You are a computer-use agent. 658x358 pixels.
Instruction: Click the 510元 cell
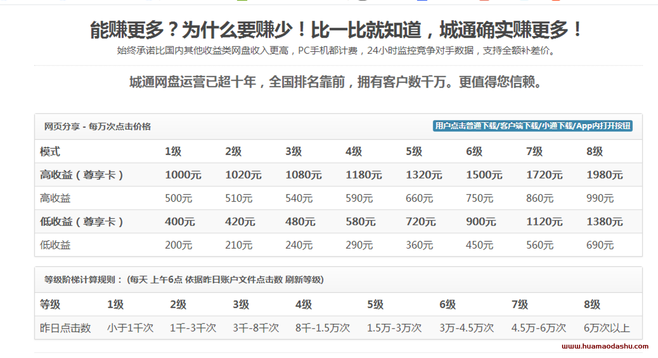(239, 198)
